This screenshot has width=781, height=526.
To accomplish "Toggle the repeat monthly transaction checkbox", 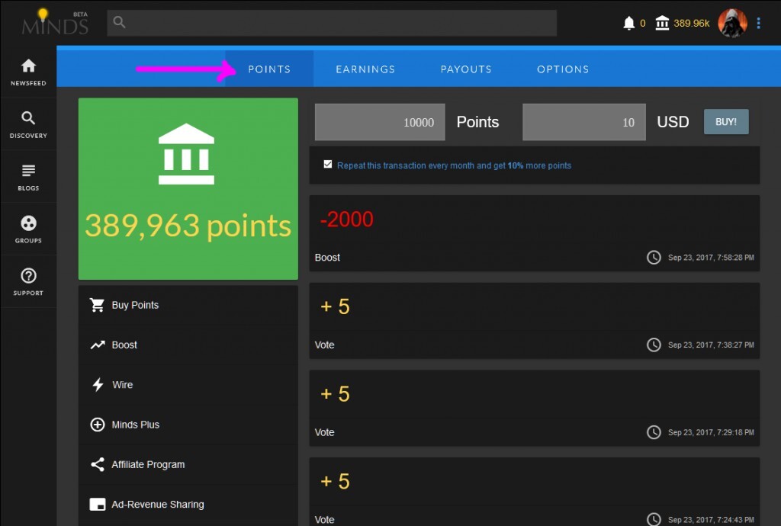I will [328, 165].
